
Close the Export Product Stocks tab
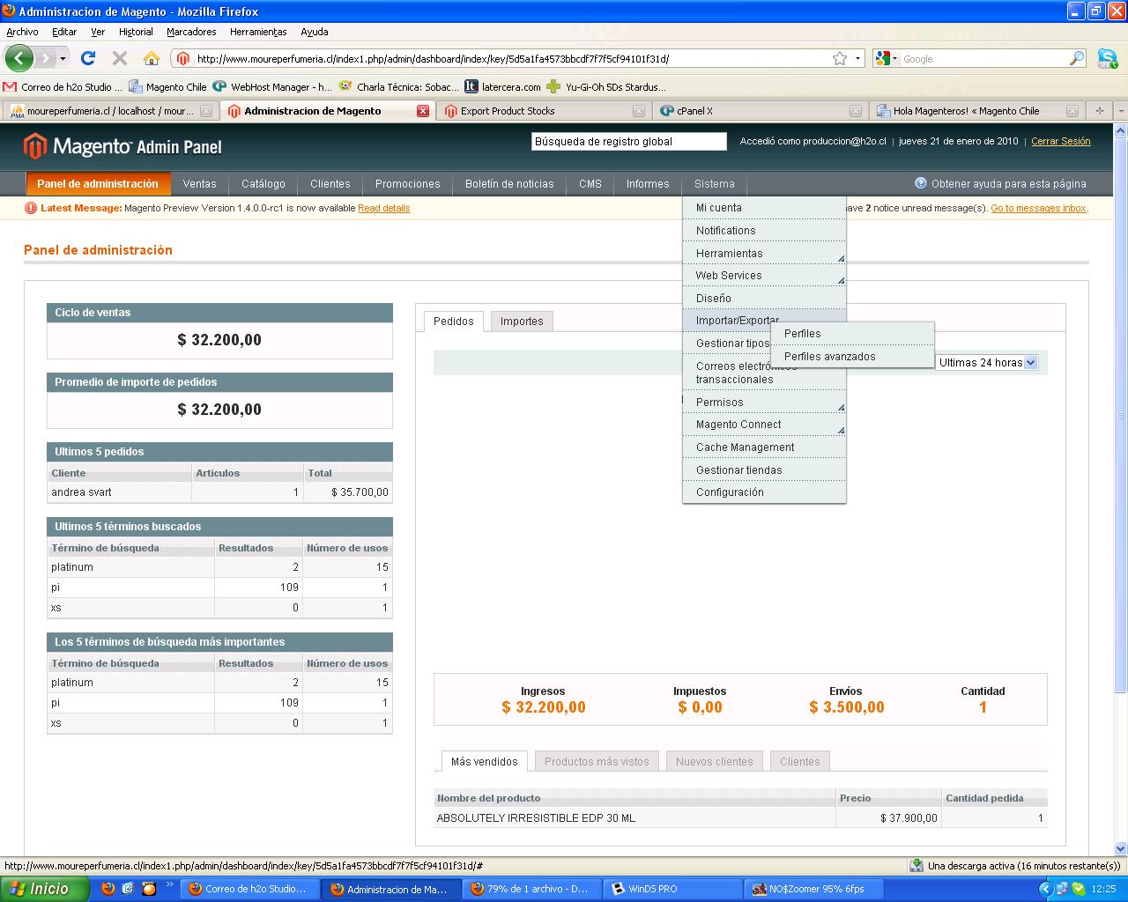click(639, 111)
